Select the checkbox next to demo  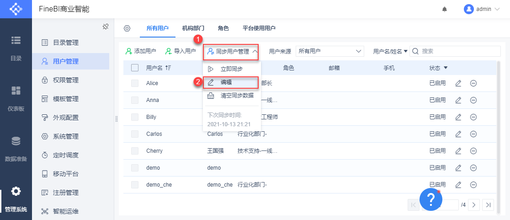tap(135, 168)
